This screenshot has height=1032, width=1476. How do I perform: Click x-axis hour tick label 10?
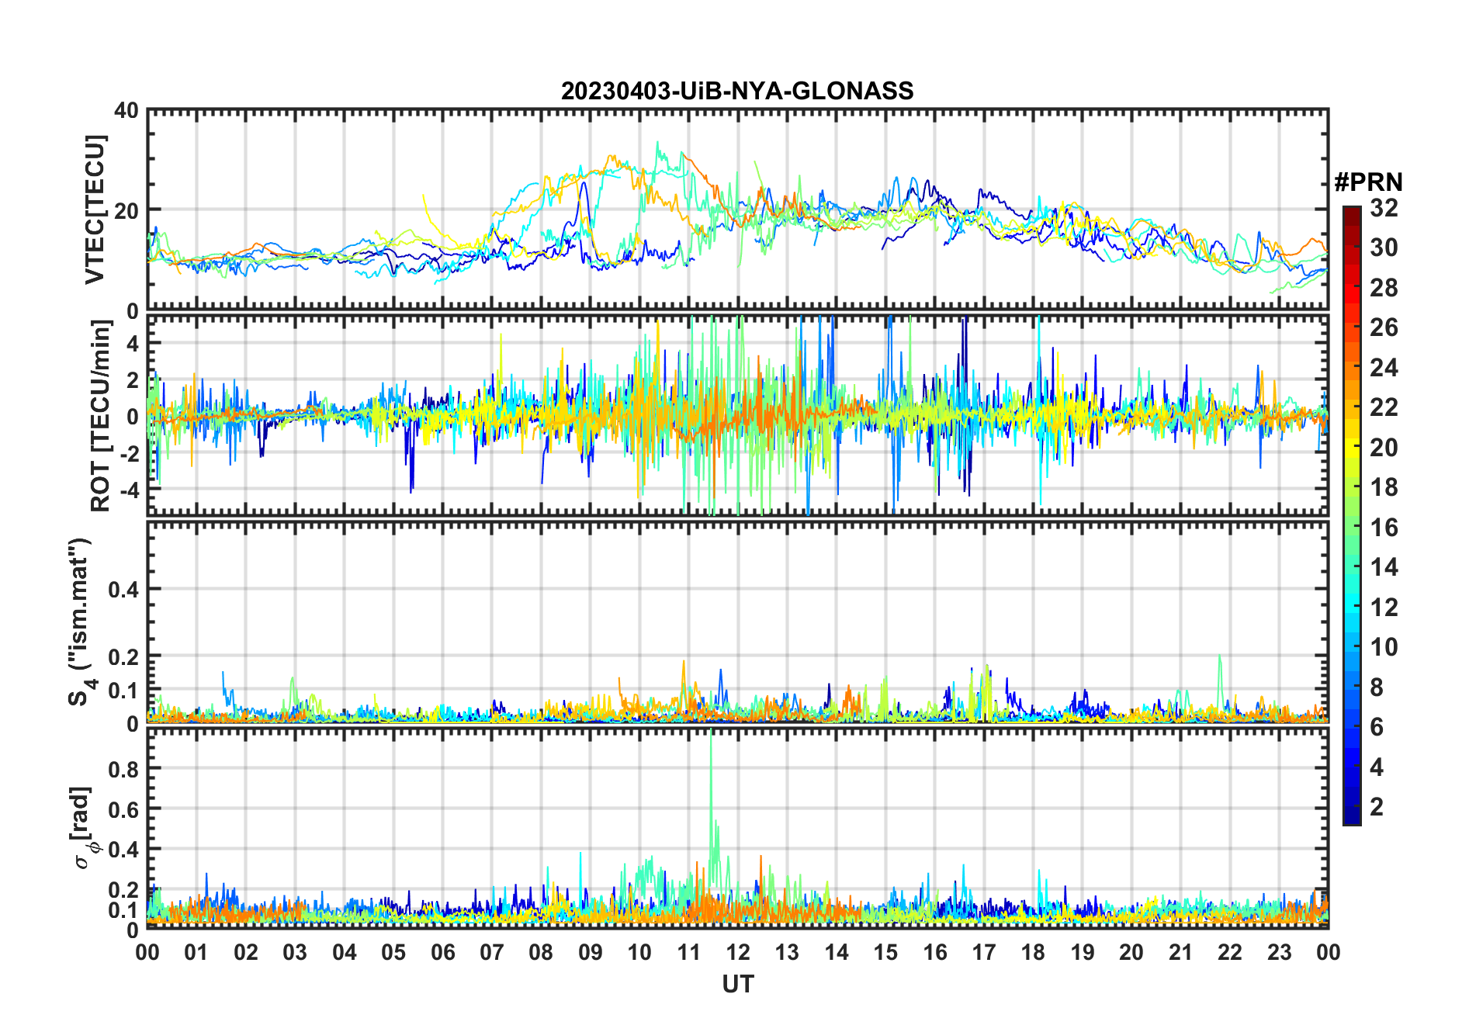coord(639,952)
